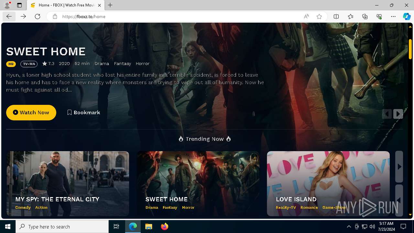The height and width of the screenshot is (233, 414).
Task: Click Romance tag on Love Island card
Action: coord(309,207)
